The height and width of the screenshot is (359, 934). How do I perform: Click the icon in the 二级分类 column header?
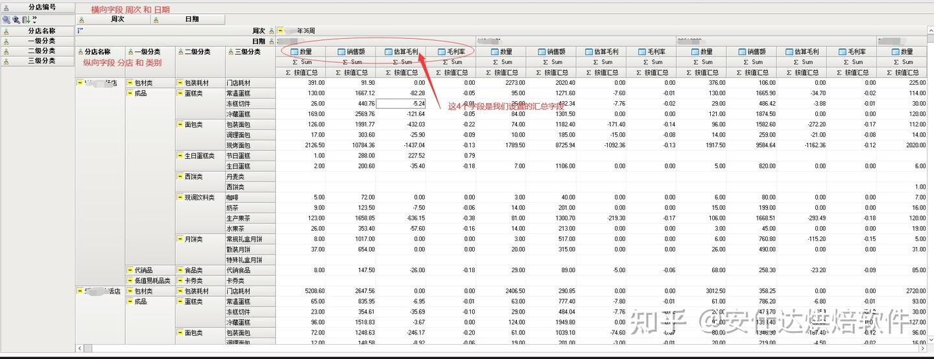point(180,52)
